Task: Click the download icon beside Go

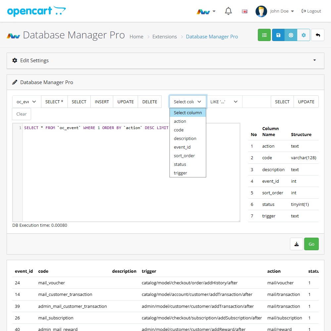Action: [297, 244]
